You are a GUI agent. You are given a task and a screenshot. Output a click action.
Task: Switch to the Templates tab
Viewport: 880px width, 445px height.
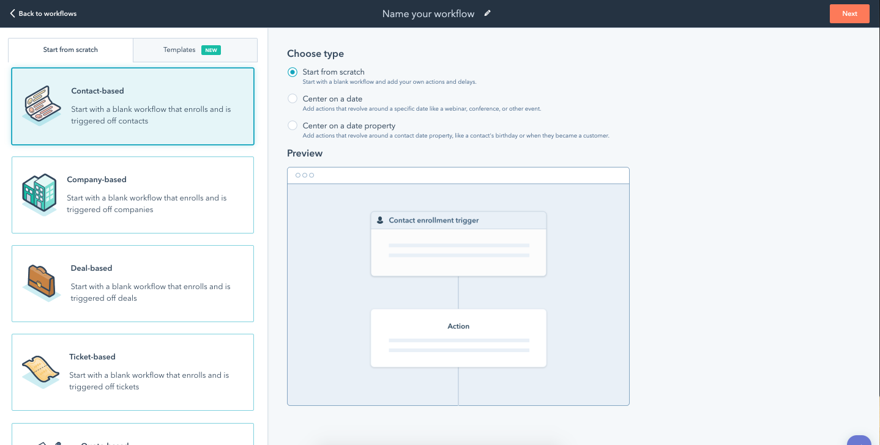[179, 50]
